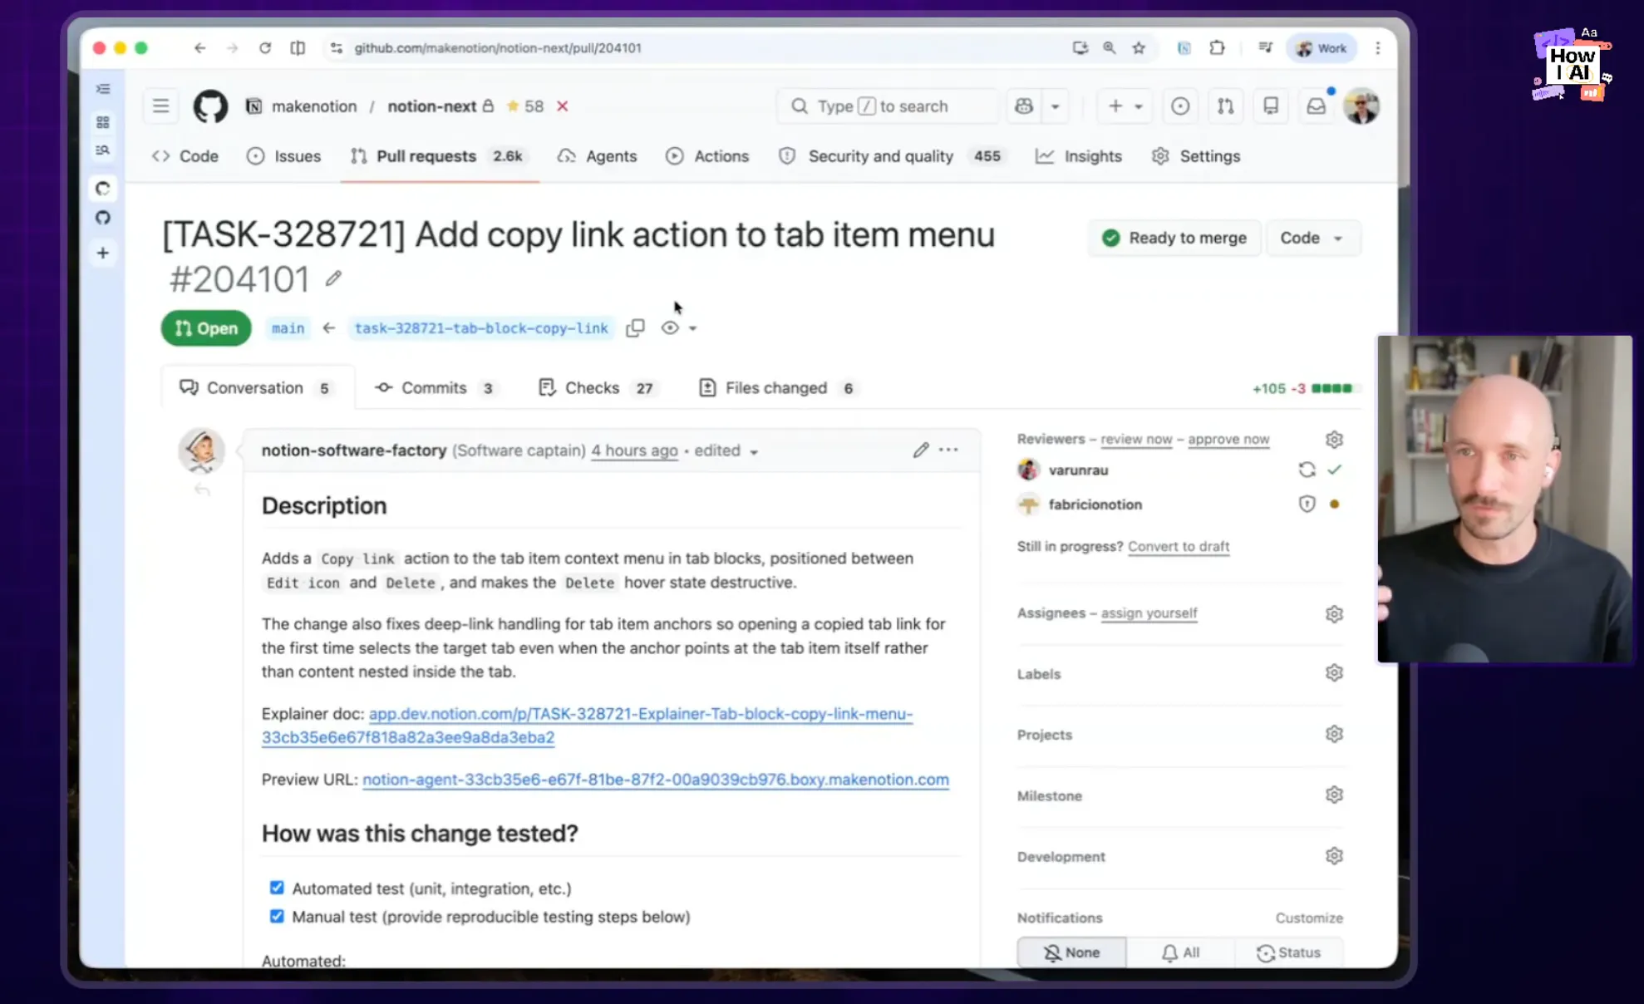Re-request review from varunrau
Image resolution: width=1644 pixels, height=1004 pixels.
point(1307,470)
